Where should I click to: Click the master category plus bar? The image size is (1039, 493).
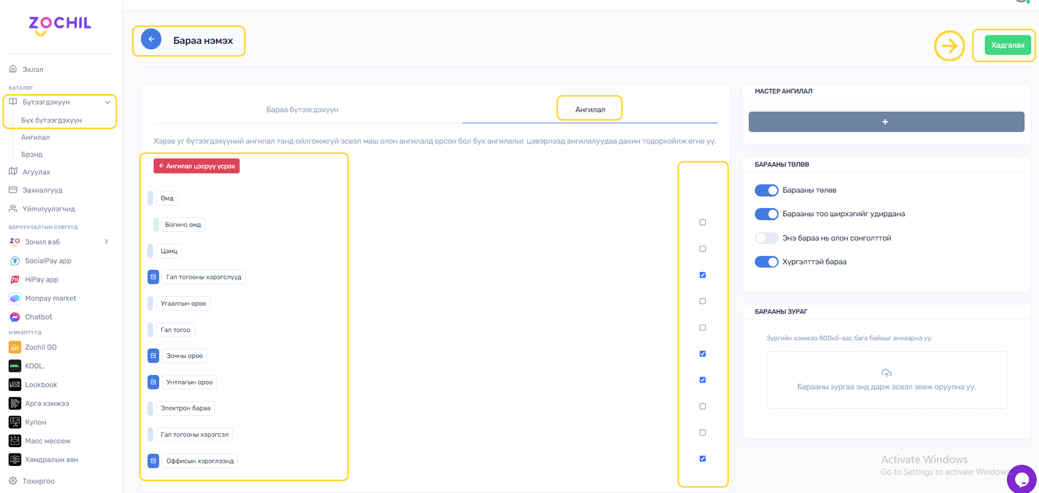click(x=886, y=122)
